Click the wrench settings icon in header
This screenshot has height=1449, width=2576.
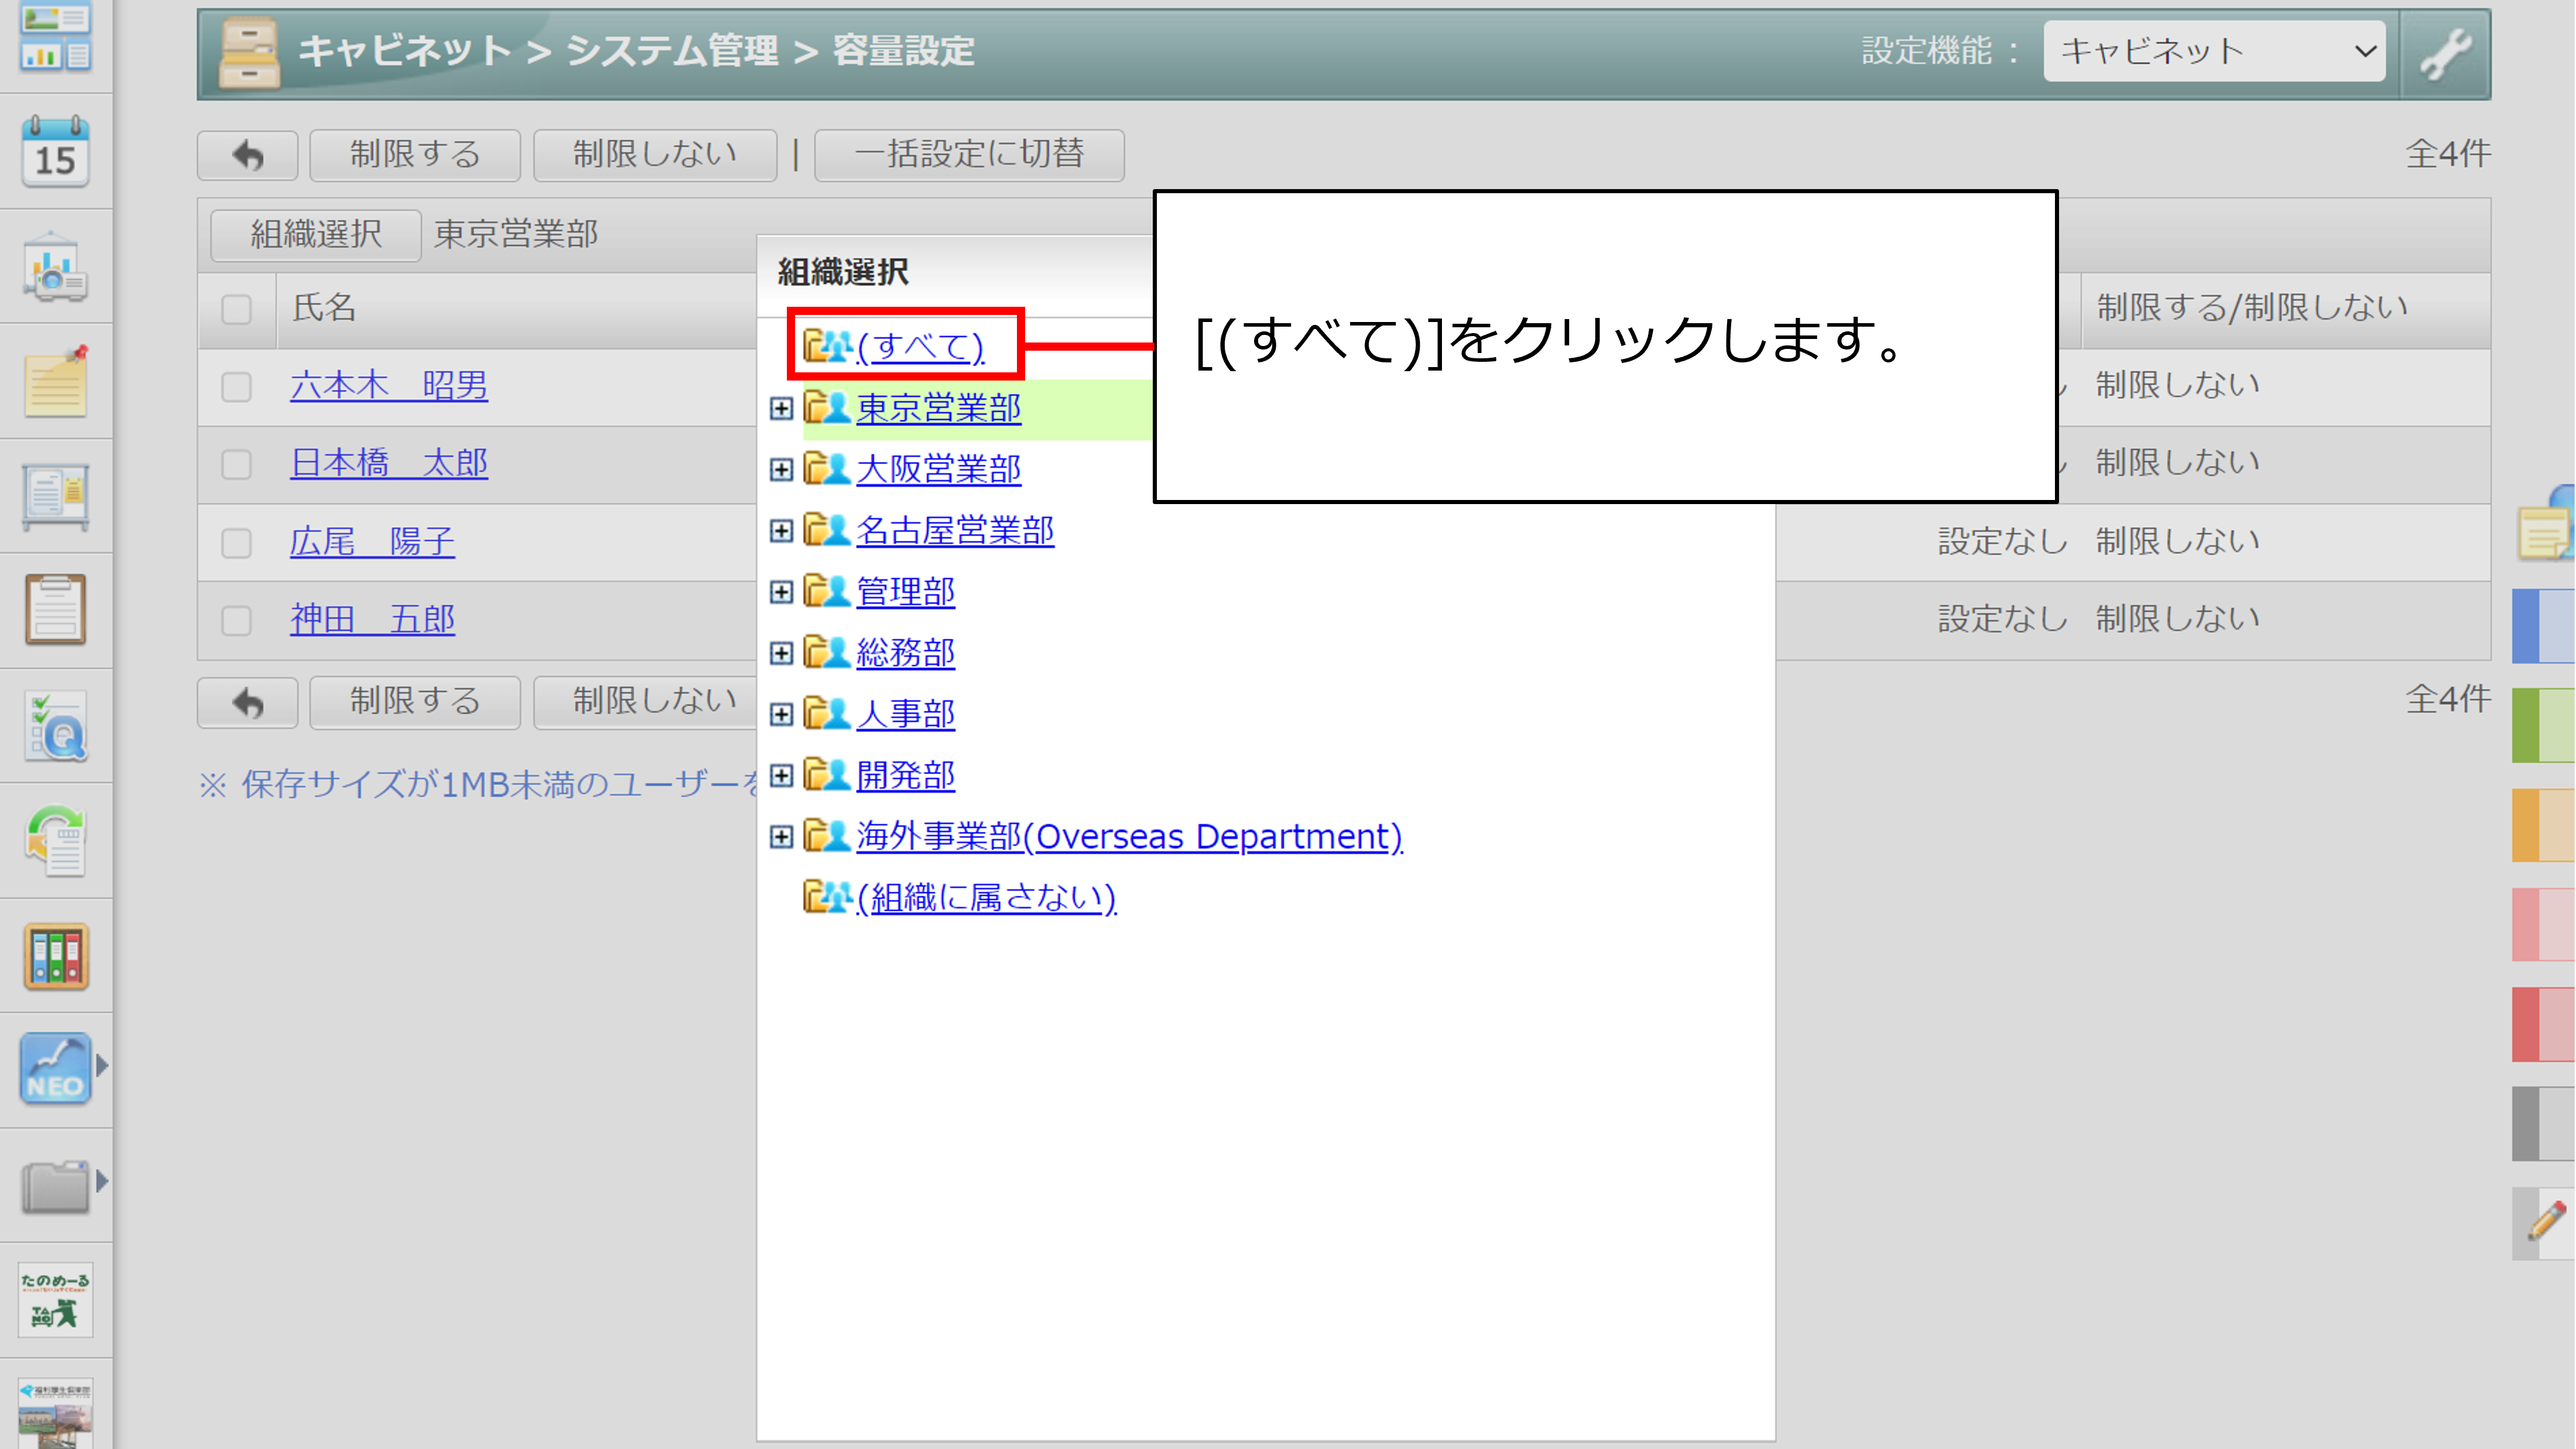2445,53
